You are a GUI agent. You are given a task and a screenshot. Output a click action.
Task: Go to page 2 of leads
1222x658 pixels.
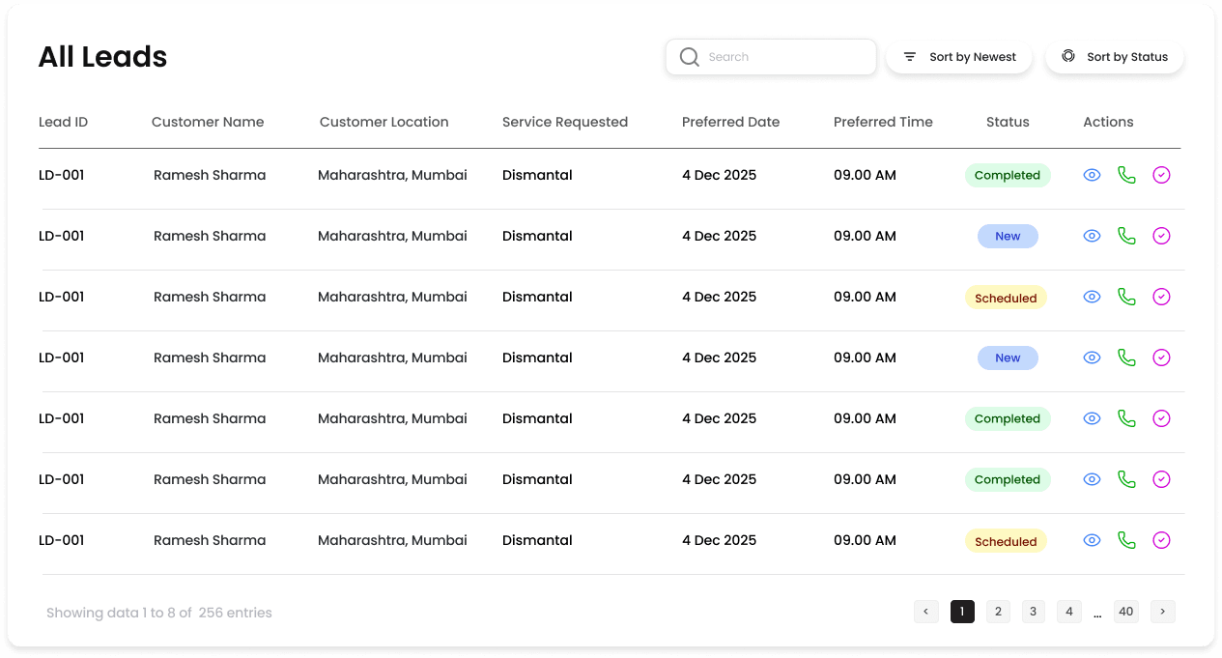click(x=998, y=611)
